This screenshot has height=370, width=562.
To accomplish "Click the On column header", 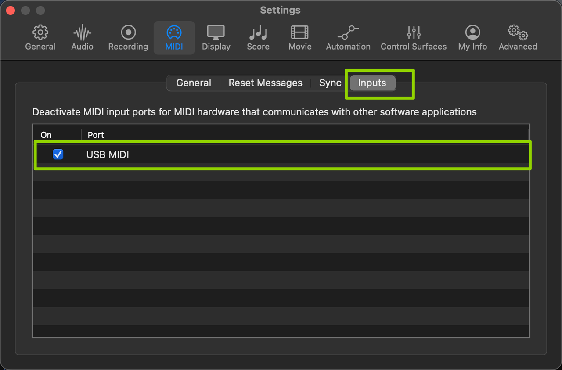I will coord(46,135).
